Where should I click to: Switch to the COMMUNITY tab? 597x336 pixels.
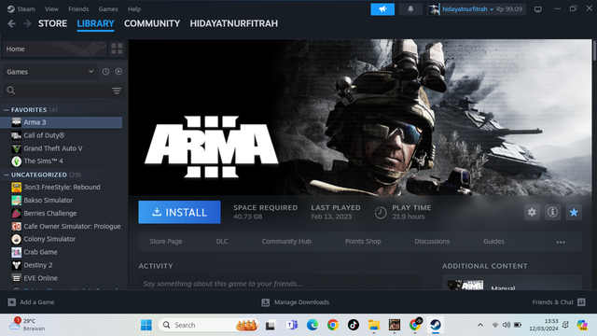click(x=152, y=23)
